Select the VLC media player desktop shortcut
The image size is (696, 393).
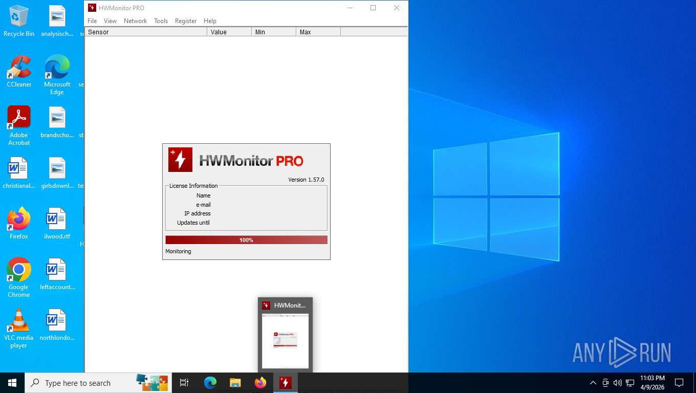(x=19, y=328)
